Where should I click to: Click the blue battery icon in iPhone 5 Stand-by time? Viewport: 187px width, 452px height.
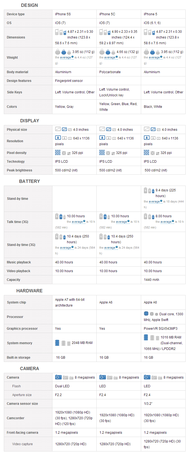click(x=153, y=191)
